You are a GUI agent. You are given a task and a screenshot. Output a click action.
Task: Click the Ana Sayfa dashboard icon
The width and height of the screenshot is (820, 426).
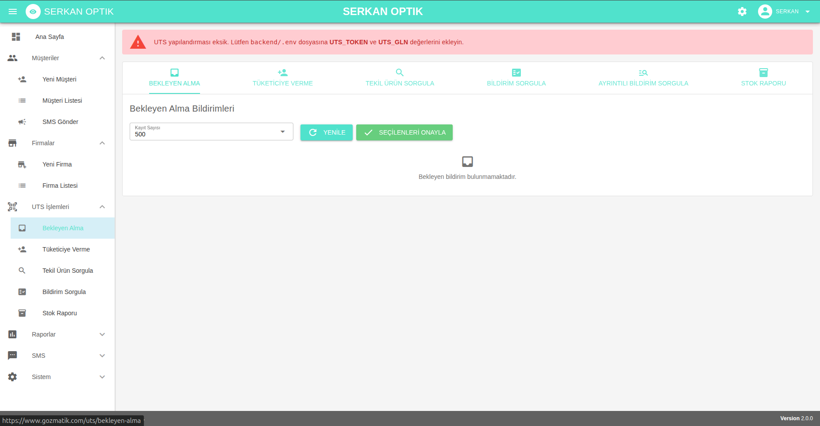(16, 37)
